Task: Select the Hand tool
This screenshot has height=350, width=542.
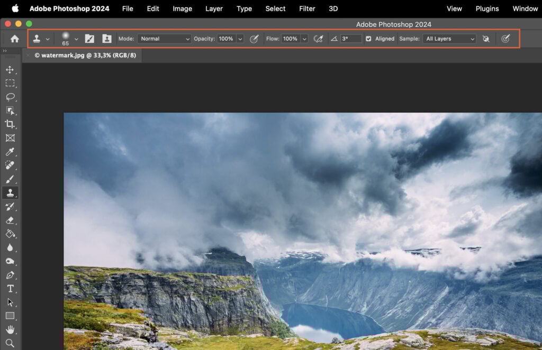Action: coord(11,330)
